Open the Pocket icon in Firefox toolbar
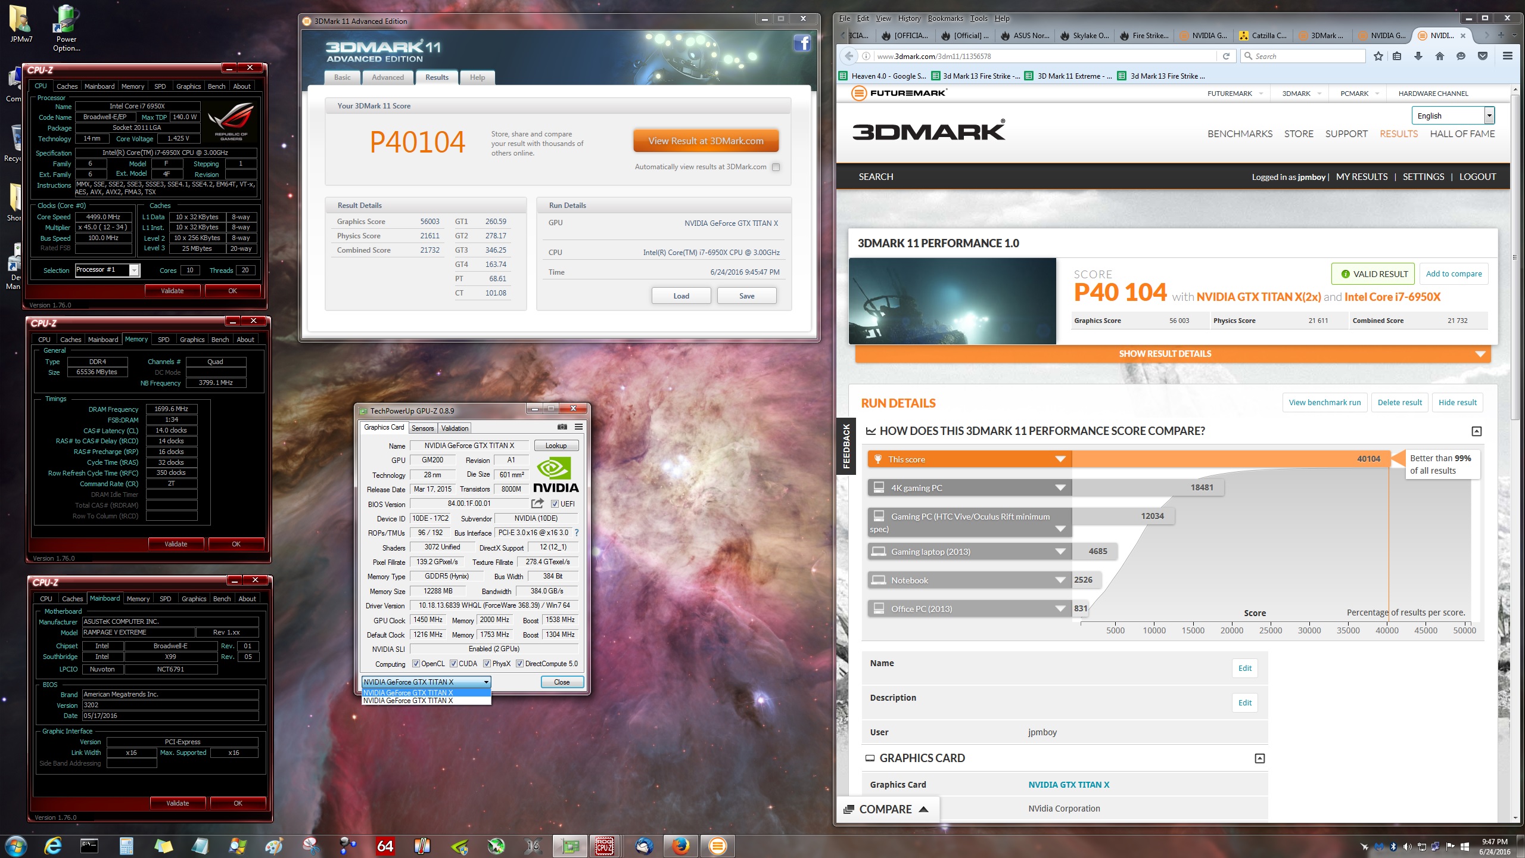The width and height of the screenshot is (1525, 858). (x=1483, y=56)
